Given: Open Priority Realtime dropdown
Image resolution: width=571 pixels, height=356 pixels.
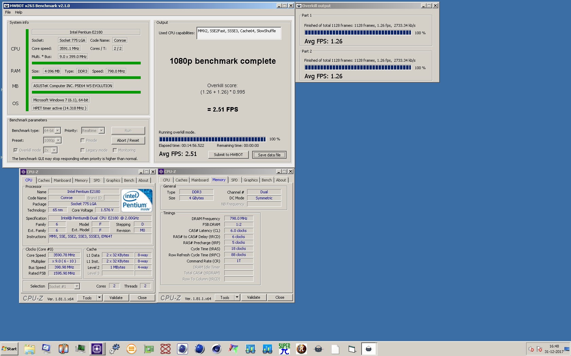Looking at the screenshot, I should click(x=93, y=131).
